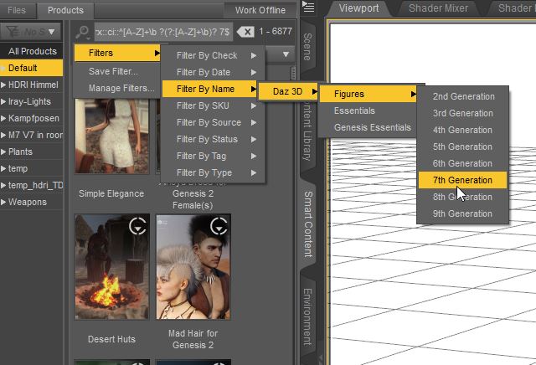This screenshot has width=536, height=365.
Task: Choose Essentials filter entry
Action: point(368,111)
